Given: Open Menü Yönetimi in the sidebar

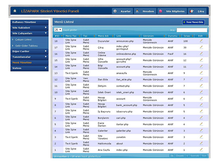Looking at the screenshot, I should (x=30, y=63).
